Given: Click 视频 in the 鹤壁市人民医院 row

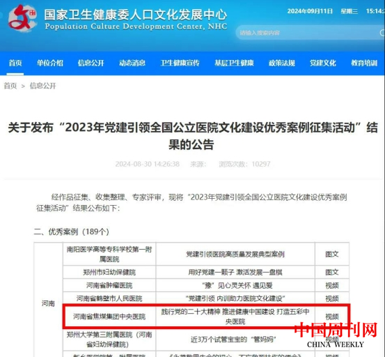Looking at the screenshot, I should (x=332, y=298).
